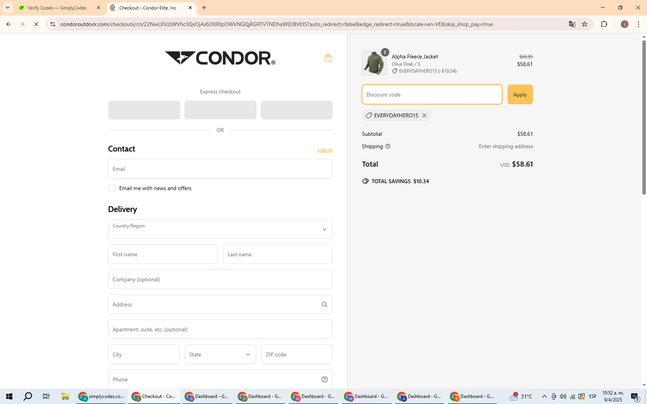Click the browser address bar URL

tap(276, 24)
